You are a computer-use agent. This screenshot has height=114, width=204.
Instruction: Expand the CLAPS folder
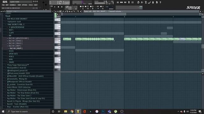tap(11, 33)
